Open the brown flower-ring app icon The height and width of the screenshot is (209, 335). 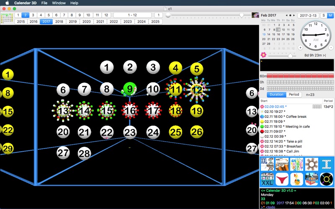click(x=311, y=164)
